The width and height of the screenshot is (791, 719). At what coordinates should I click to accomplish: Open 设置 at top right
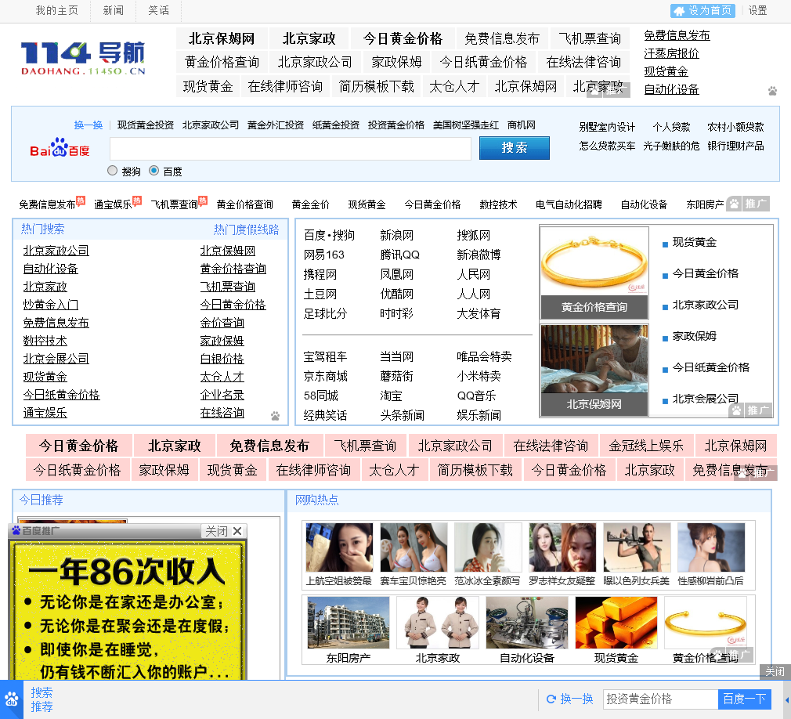point(757,11)
